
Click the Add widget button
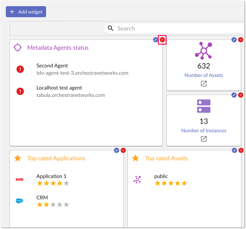coord(26,12)
